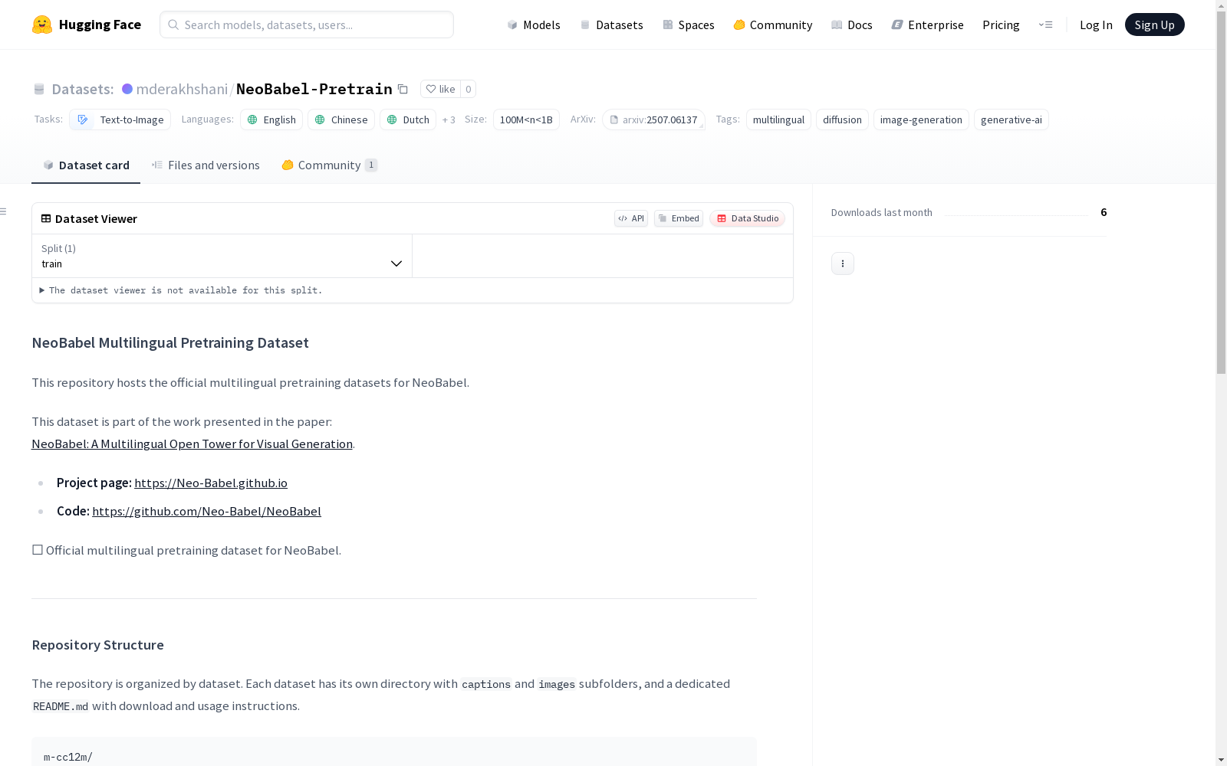Click Log In
This screenshot has height=766, width=1227.
pos(1096,25)
